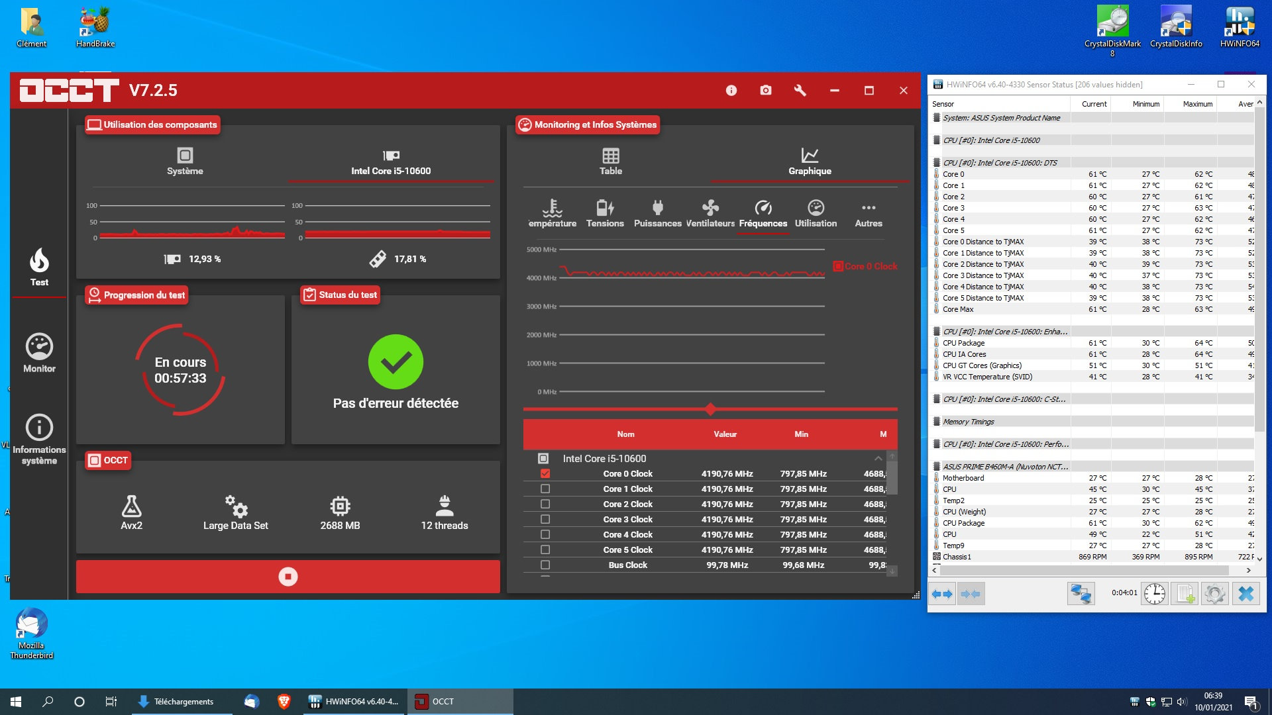The image size is (1272, 715).
Task: Open OCCT settings wrench icon
Action: (800, 91)
